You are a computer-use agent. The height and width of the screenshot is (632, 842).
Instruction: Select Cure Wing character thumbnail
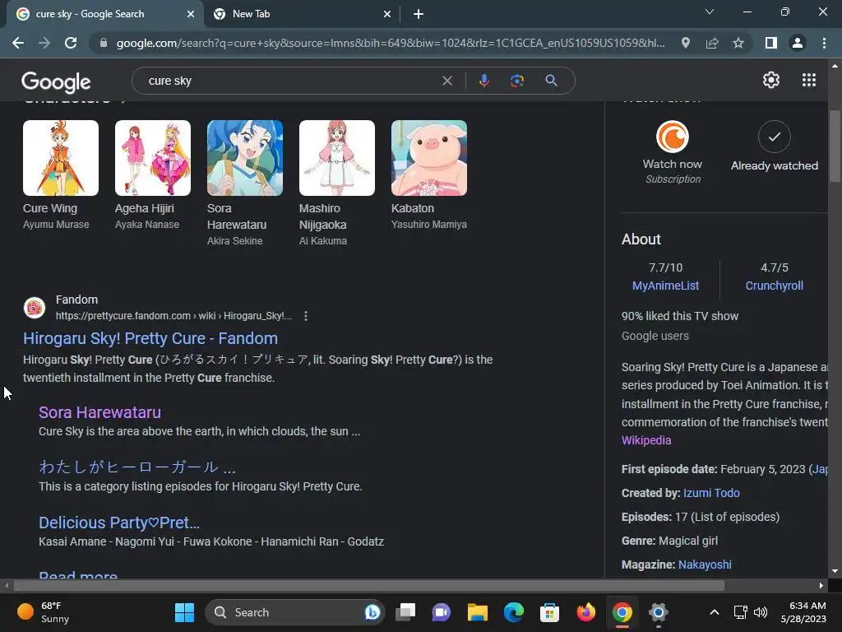coord(61,158)
